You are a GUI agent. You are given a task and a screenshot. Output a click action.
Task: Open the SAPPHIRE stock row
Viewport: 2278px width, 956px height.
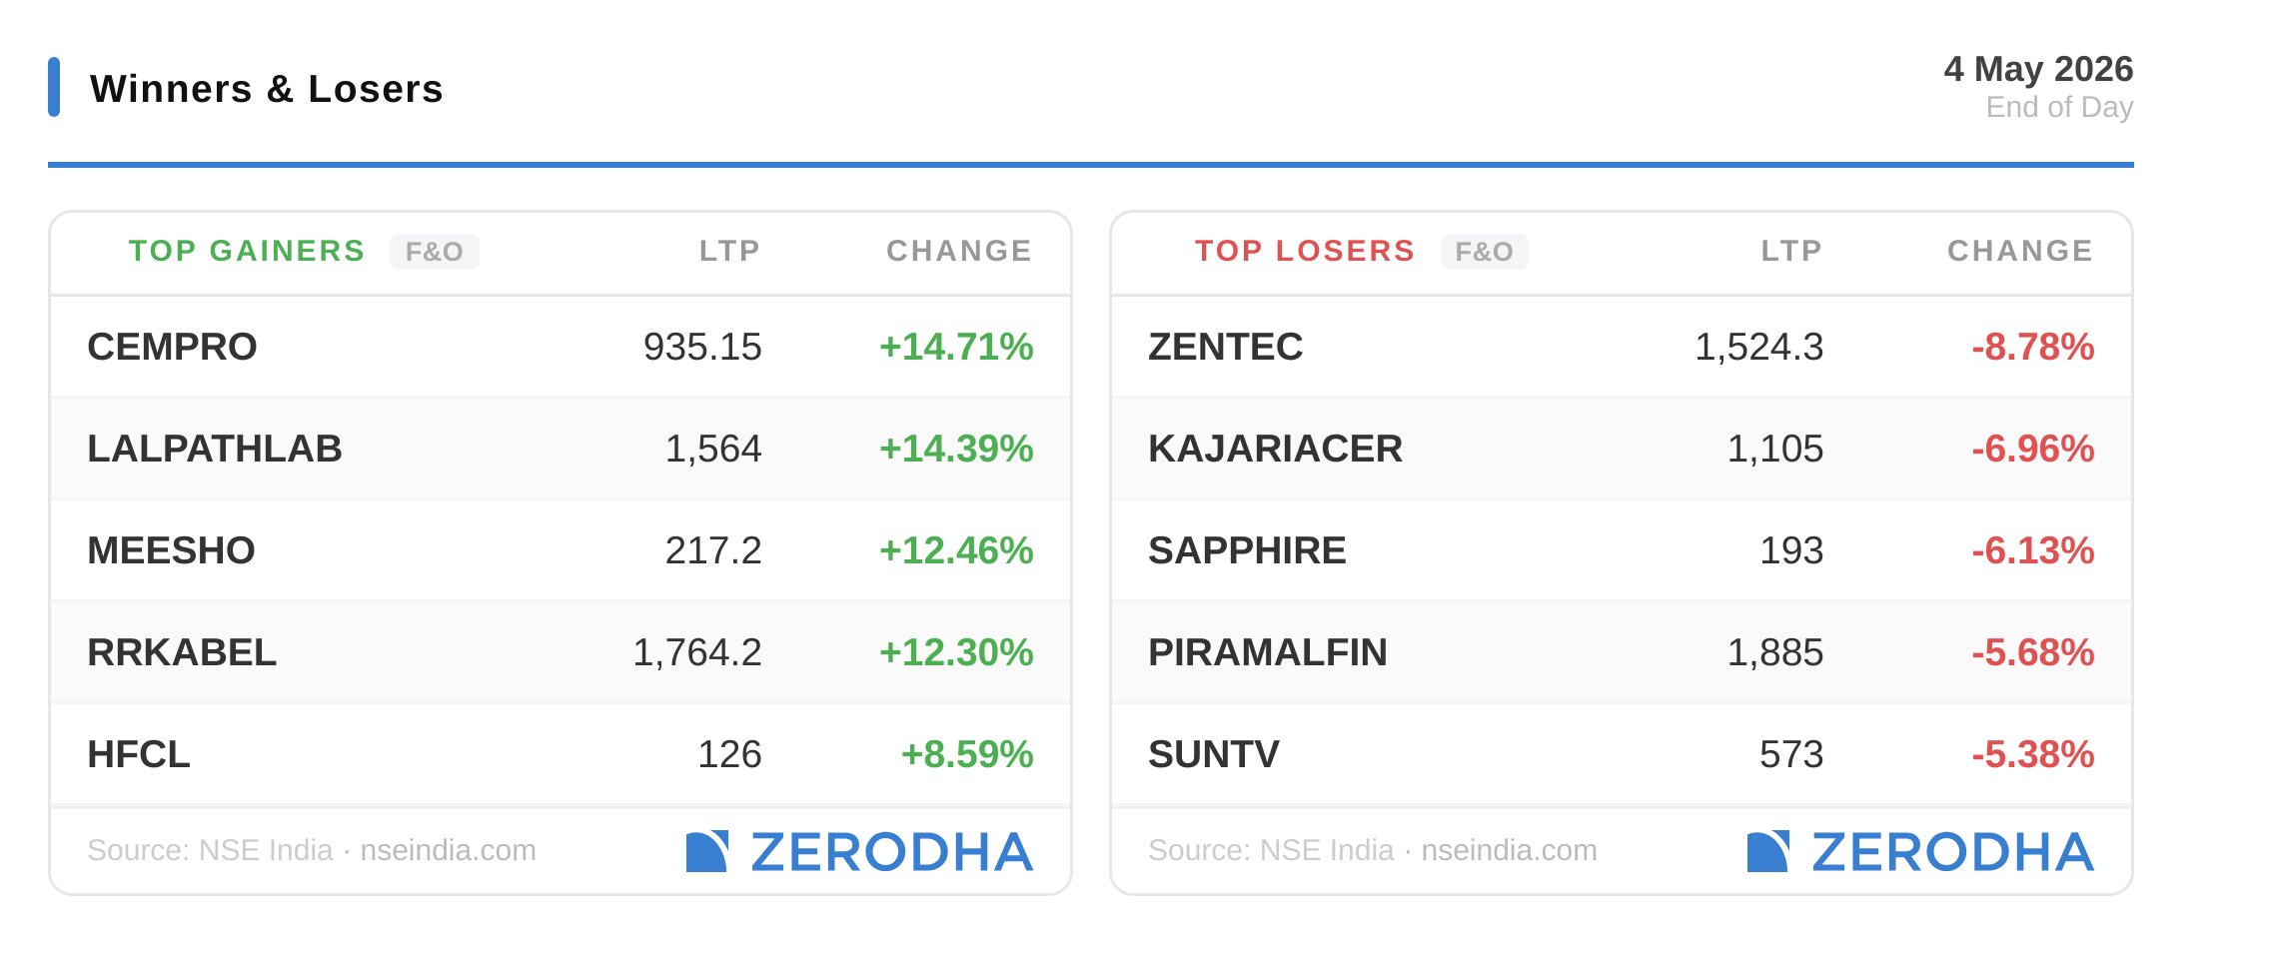[x=1622, y=550]
